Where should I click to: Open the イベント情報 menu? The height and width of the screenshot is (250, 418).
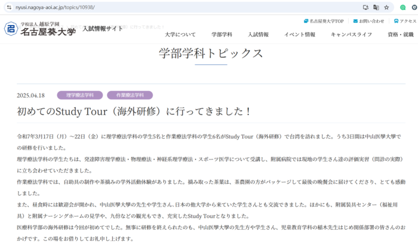300,35
